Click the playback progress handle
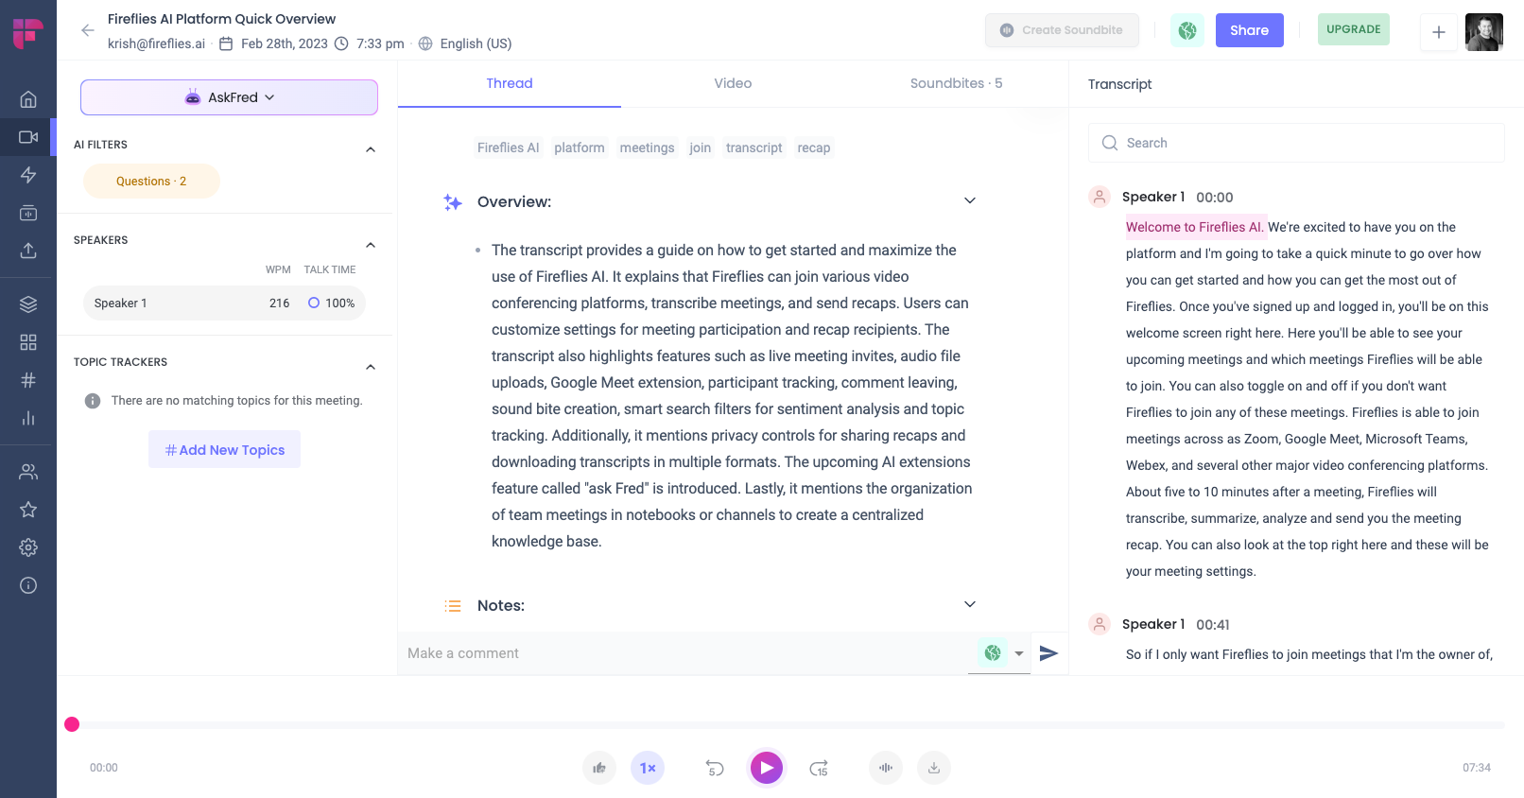 (72, 724)
